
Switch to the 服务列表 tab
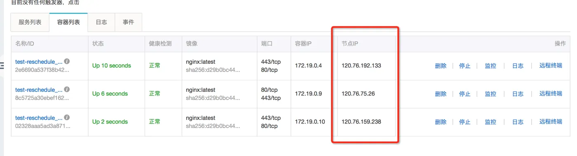tap(30, 22)
